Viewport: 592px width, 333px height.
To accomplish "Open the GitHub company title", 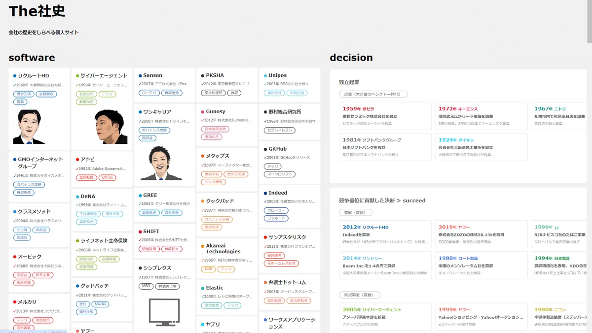I will (x=277, y=149).
